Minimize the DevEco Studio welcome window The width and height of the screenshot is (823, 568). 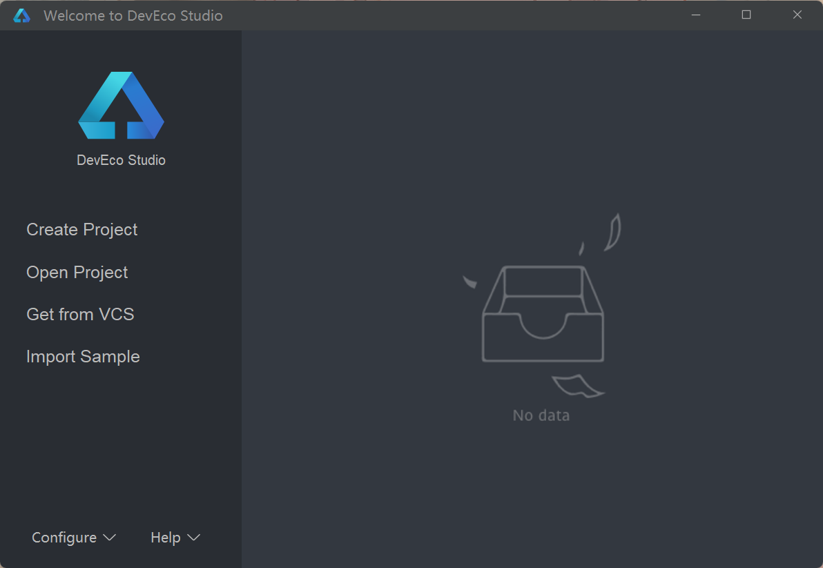click(696, 15)
